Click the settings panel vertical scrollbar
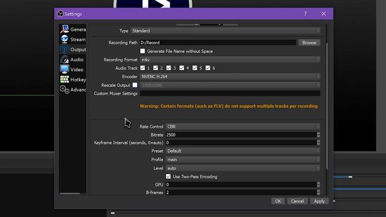Screen dimensions: 386x217 click(x=327, y=106)
